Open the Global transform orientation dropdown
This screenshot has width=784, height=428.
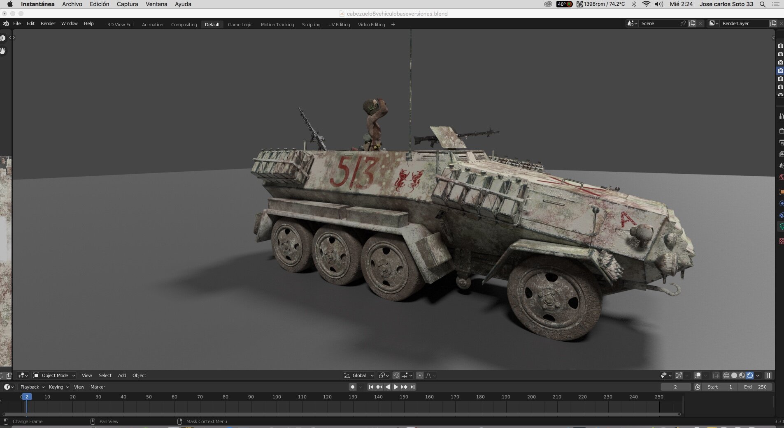pyautogui.click(x=359, y=375)
